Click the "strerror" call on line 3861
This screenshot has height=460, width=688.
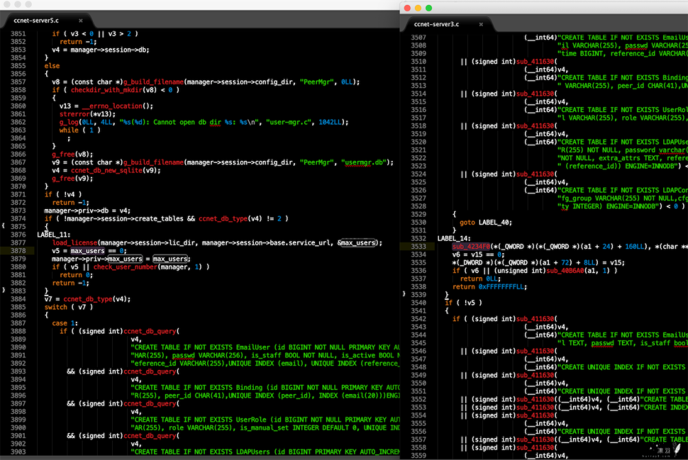[74, 114]
